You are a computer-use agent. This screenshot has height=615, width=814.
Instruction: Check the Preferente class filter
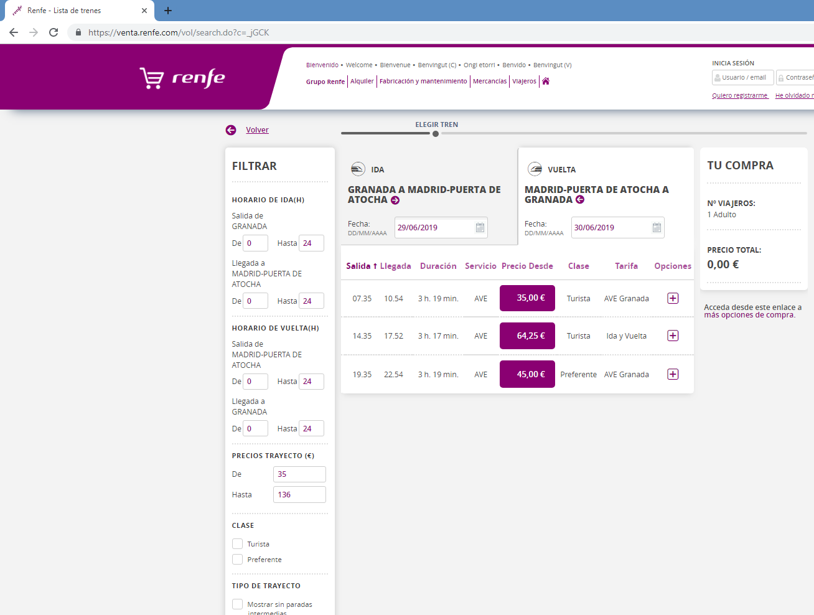pyautogui.click(x=238, y=560)
